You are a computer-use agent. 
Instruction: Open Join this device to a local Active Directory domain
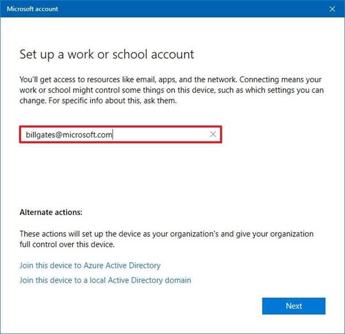point(105,280)
